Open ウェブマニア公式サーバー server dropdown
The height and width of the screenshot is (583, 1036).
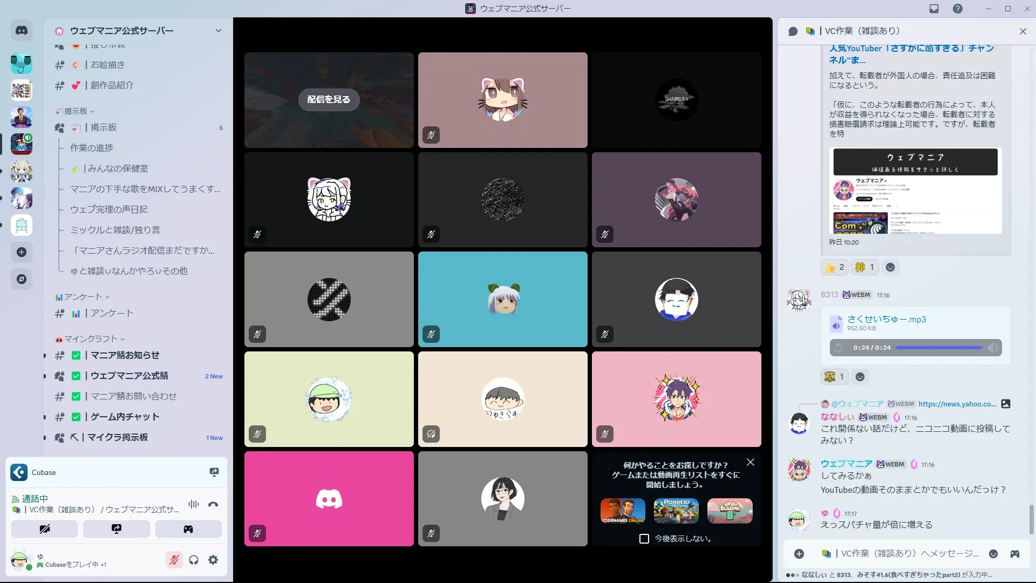pyautogui.click(x=218, y=31)
